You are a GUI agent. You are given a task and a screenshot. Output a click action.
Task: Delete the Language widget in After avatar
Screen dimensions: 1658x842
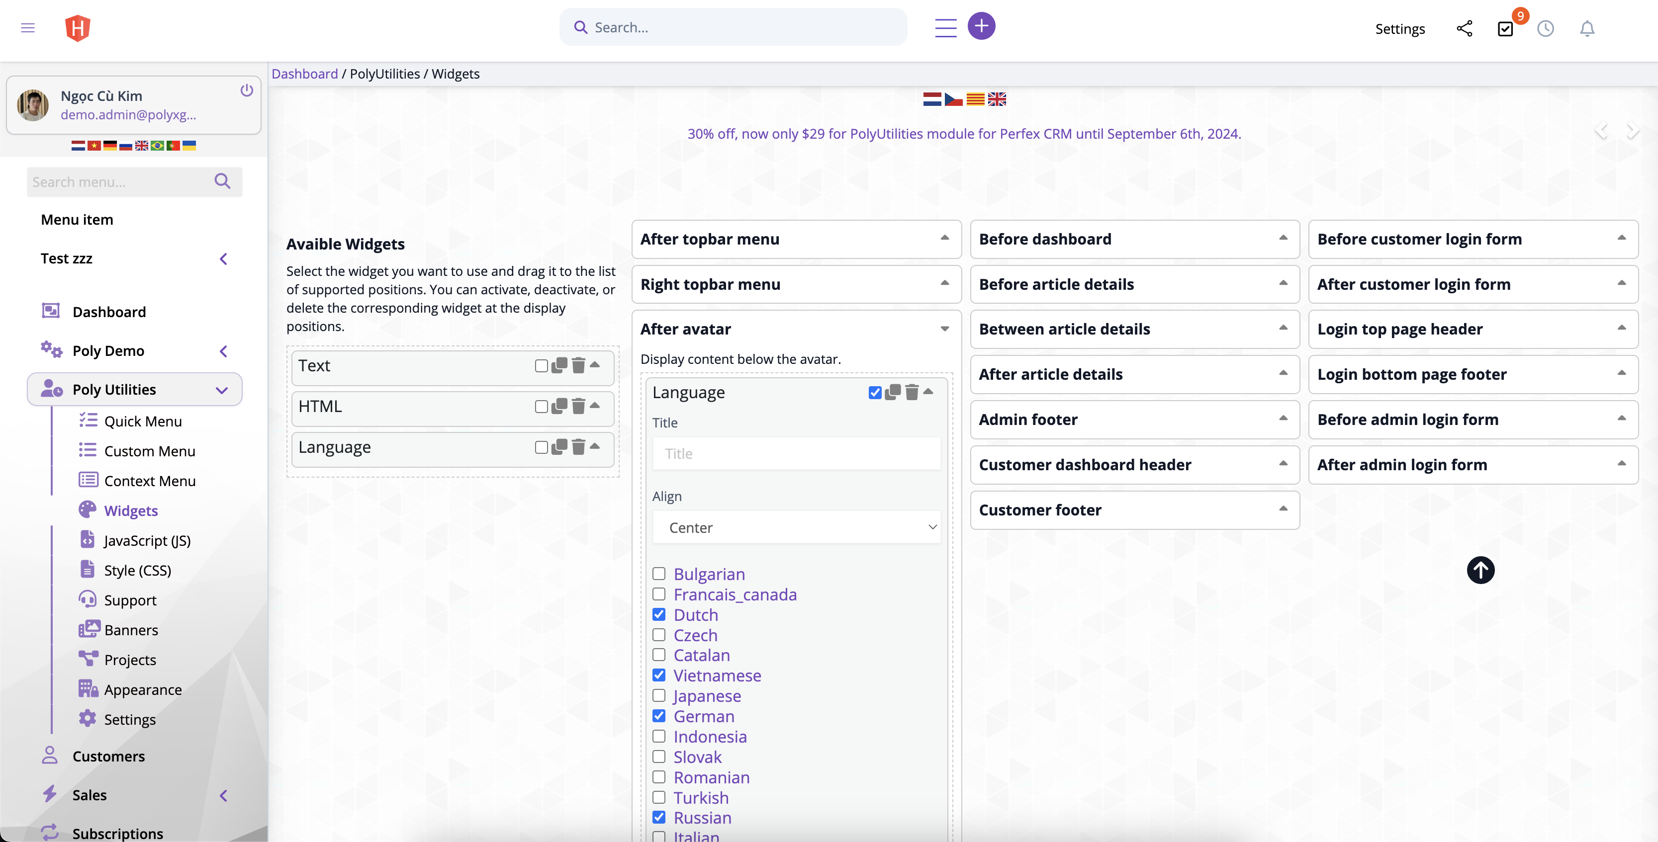(x=912, y=392)
